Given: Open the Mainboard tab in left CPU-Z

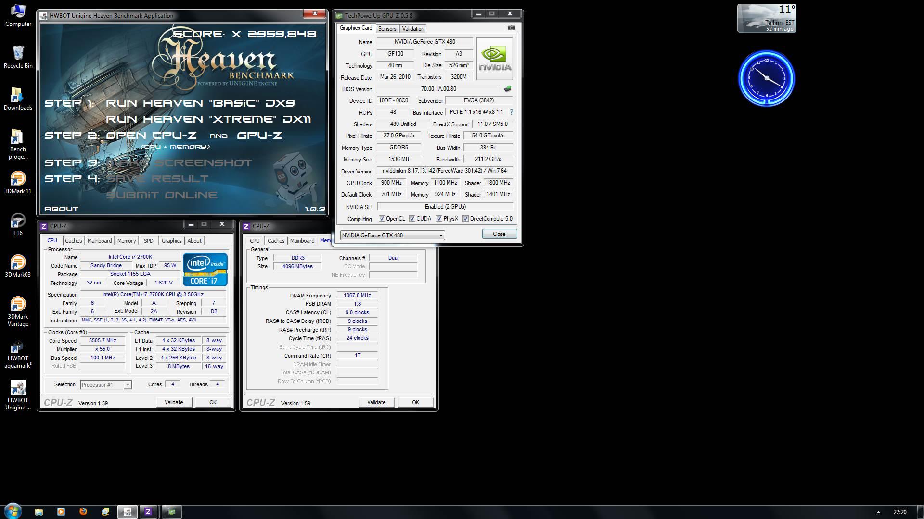Looking at the screenshot, I should pyautogui.click(x=100, y=241).
